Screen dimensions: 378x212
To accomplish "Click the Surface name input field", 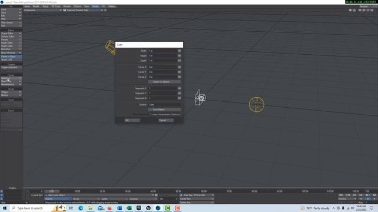I will [x=164, y=105].
